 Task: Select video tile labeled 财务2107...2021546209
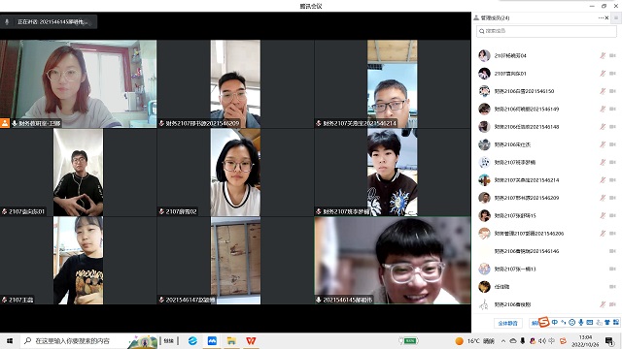pyautogui.click(x=235, y=84)
